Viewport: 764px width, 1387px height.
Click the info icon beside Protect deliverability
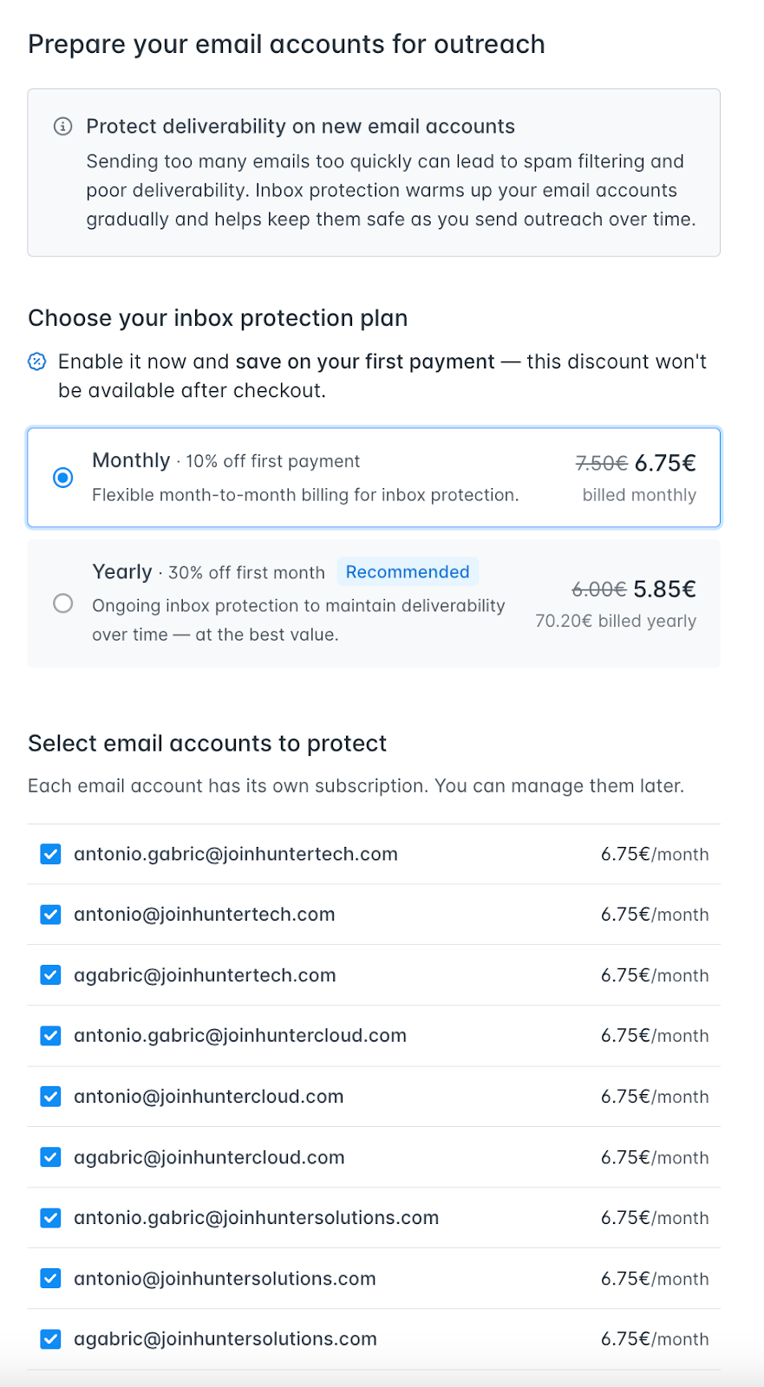point(62,127)
